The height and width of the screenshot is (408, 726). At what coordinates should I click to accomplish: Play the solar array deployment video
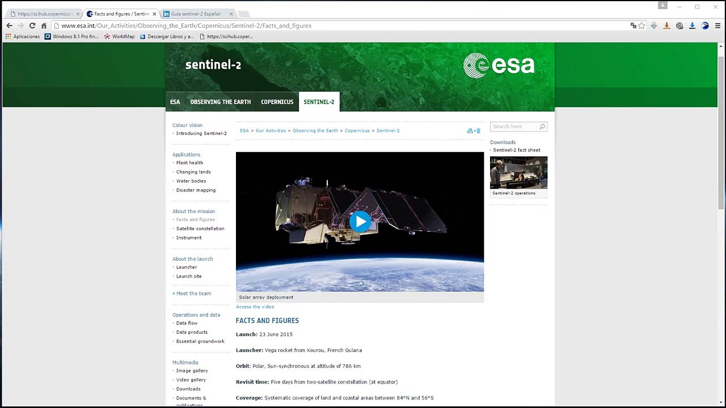pyautogui.click(x=360, y=222)
